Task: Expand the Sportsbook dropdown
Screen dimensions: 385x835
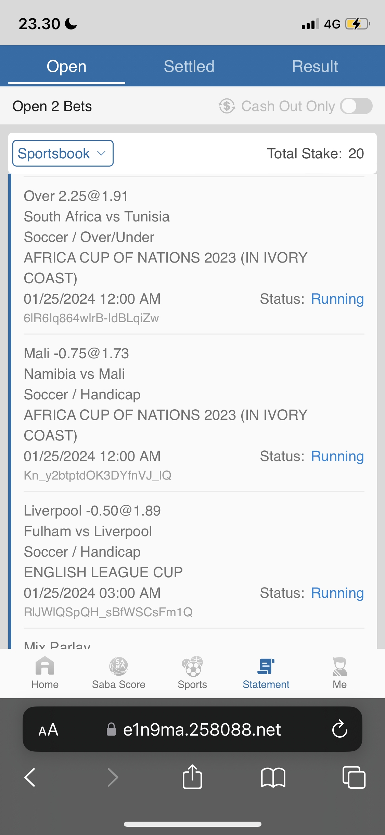Action: (x=63, y=153)
